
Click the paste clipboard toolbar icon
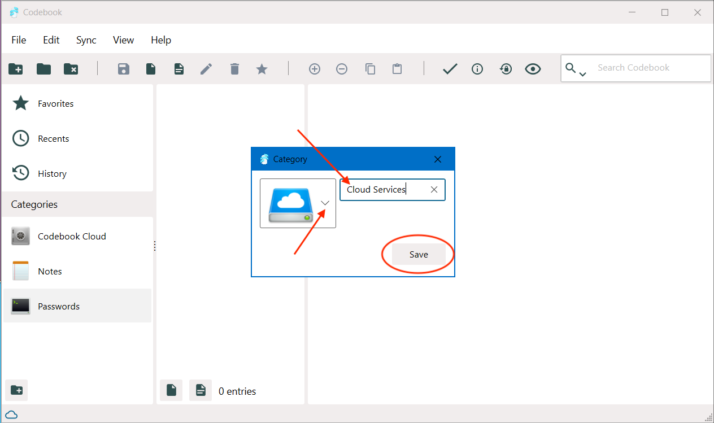tap(397, 69)
